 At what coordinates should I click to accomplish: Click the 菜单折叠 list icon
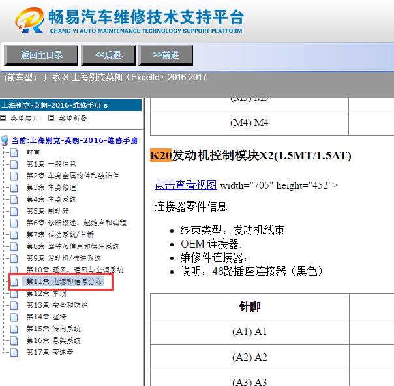(x=51, y=118)
